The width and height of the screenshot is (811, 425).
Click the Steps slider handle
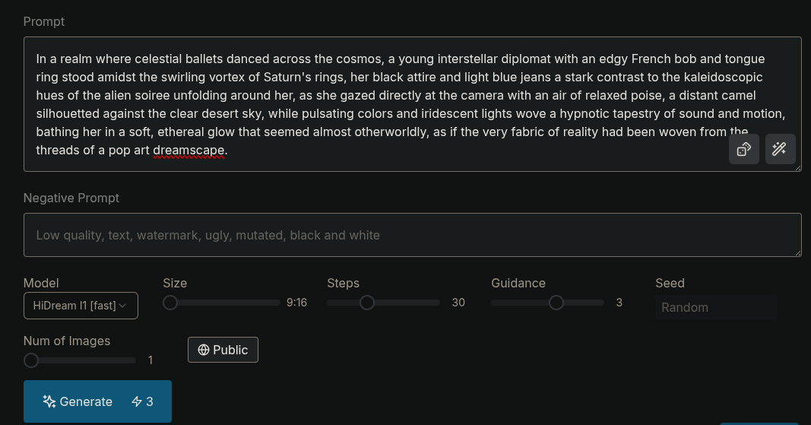[366, 303]
